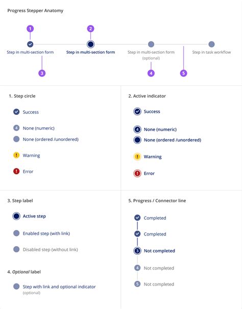This screenshot has width=242, height=309.
Task: Open Step with link and optional indicator
Action: [x=59, y=287]
